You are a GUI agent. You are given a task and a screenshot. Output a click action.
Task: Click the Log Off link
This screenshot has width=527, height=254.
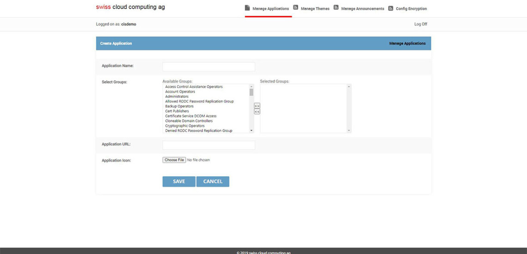click(421, 24)
